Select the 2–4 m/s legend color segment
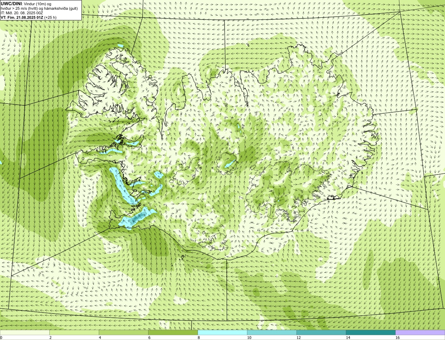445x340 pixels. (74, 332)
